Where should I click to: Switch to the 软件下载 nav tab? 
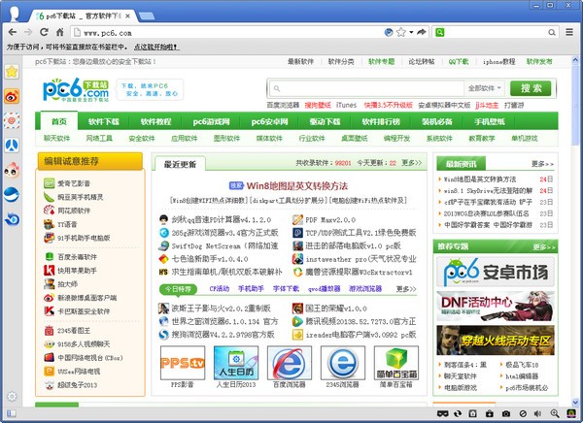(x=104, y=121)
